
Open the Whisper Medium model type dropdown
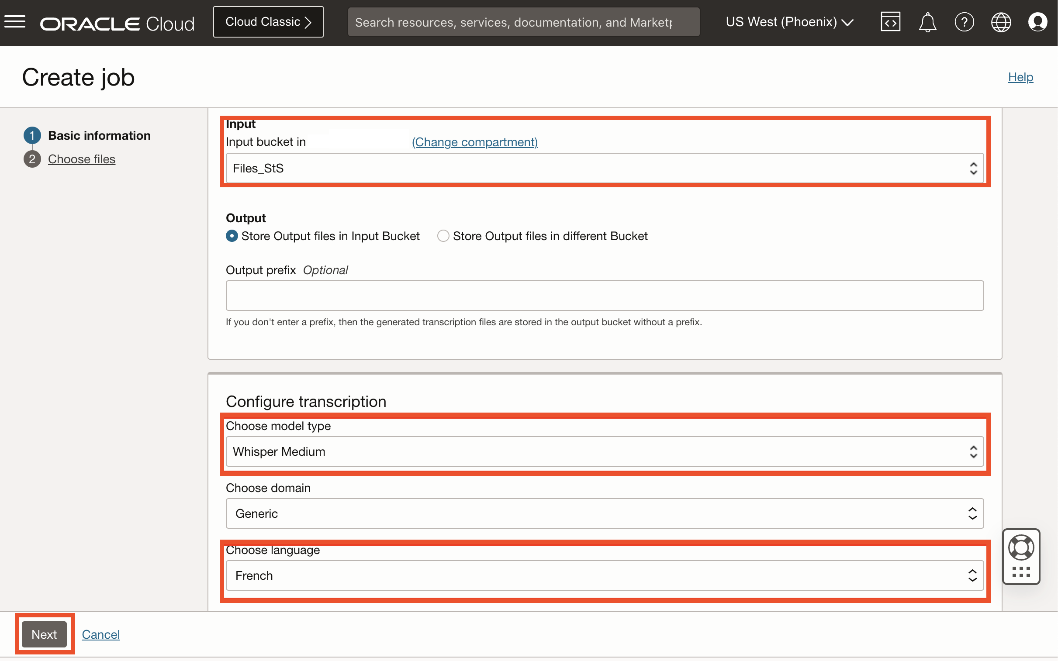(604, 451)
